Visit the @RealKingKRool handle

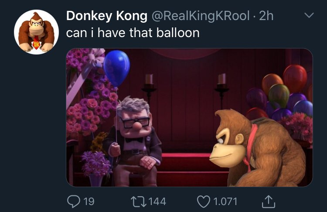[201, 16]
